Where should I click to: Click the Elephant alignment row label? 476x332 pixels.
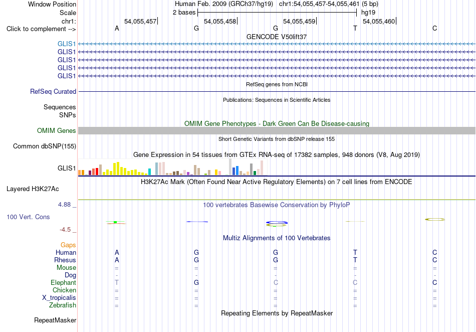[63, 282]
